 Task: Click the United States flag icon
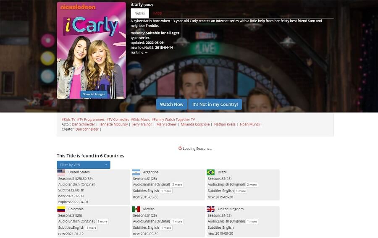[61, 172]
